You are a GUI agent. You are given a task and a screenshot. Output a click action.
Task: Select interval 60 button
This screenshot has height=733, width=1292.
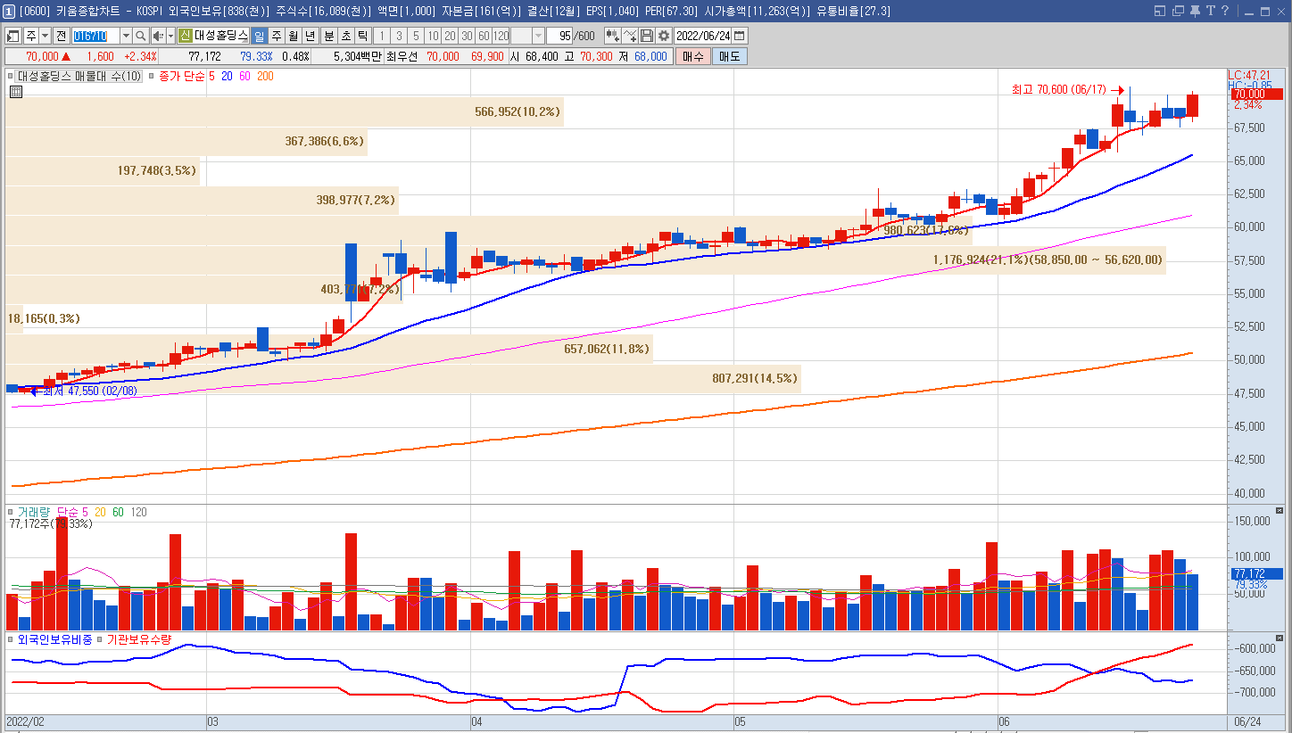(x=484, y=36)
